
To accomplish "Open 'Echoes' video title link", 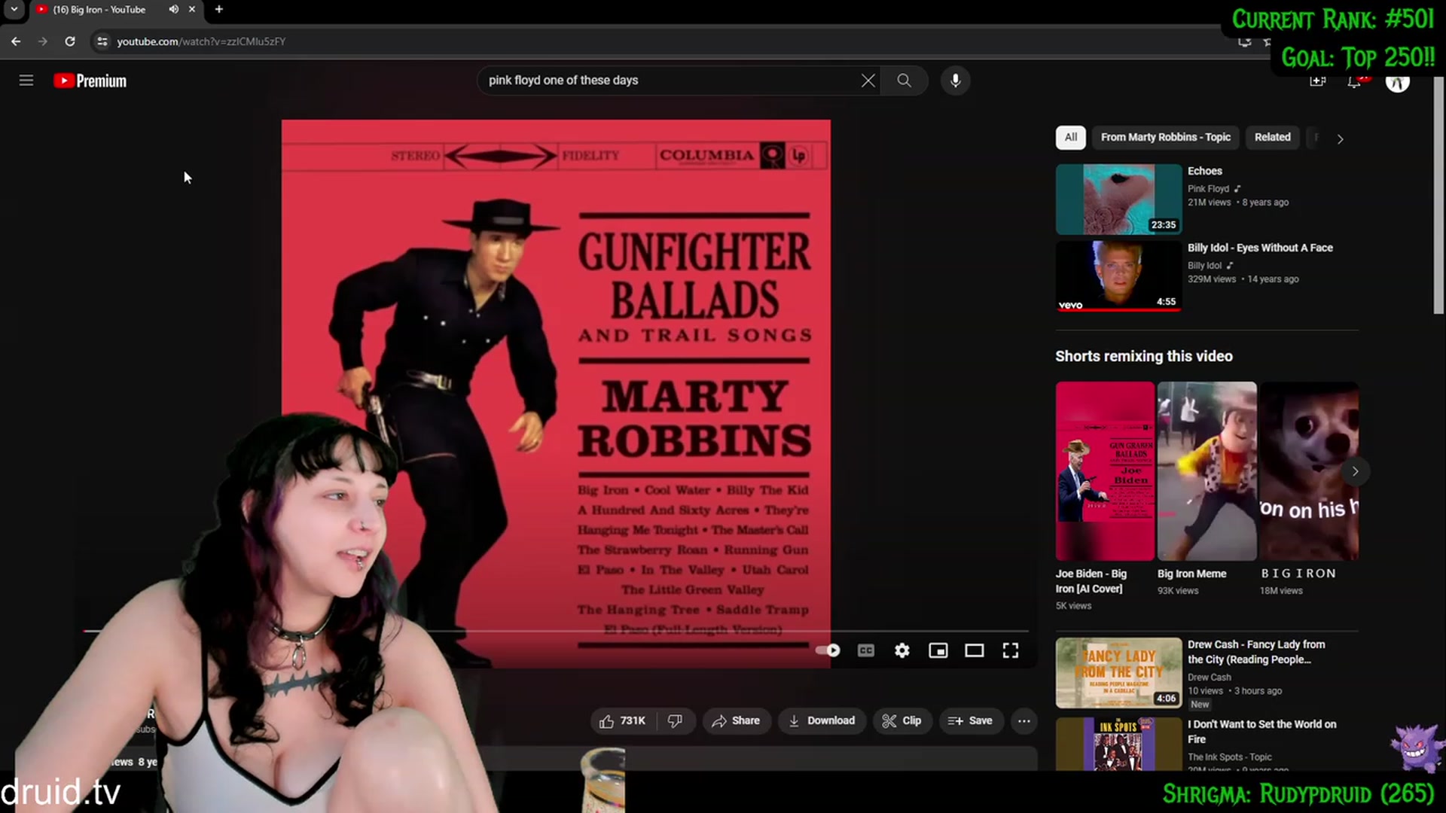I will 1204,172.
